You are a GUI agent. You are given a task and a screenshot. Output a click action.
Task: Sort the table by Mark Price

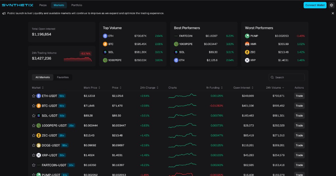click(92, 88)
